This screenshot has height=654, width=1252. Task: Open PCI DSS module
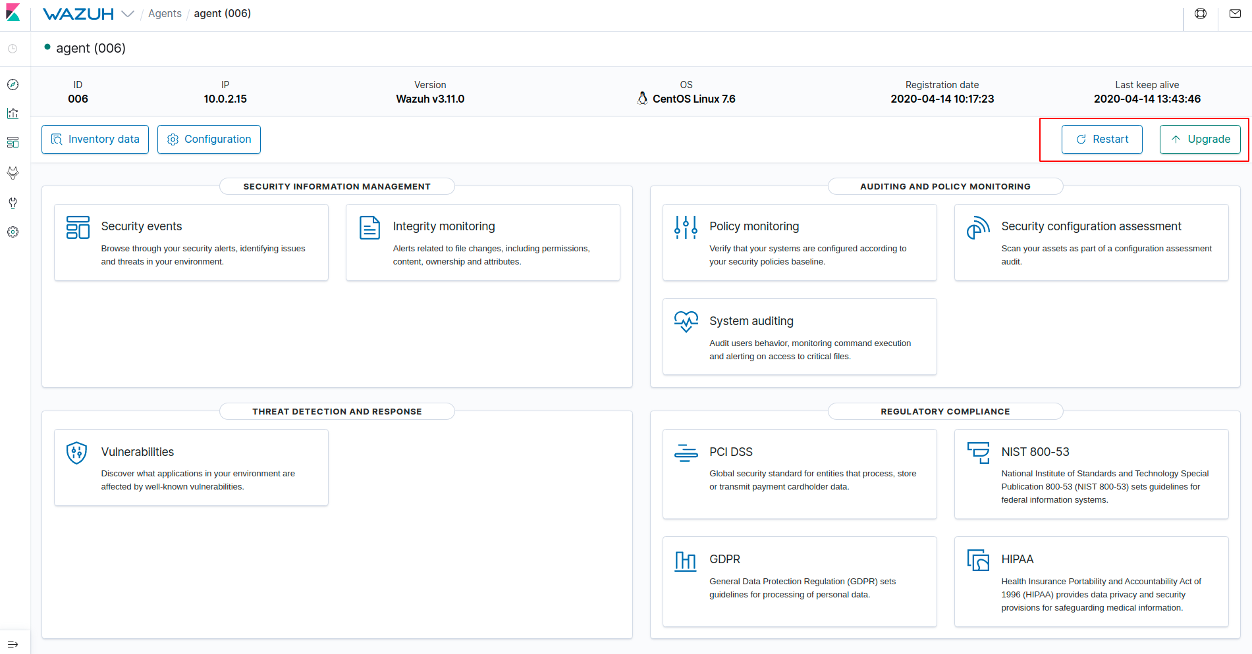coord(731,452)
